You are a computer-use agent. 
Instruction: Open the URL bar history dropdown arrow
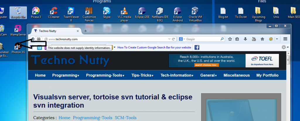tap(169, 39)
